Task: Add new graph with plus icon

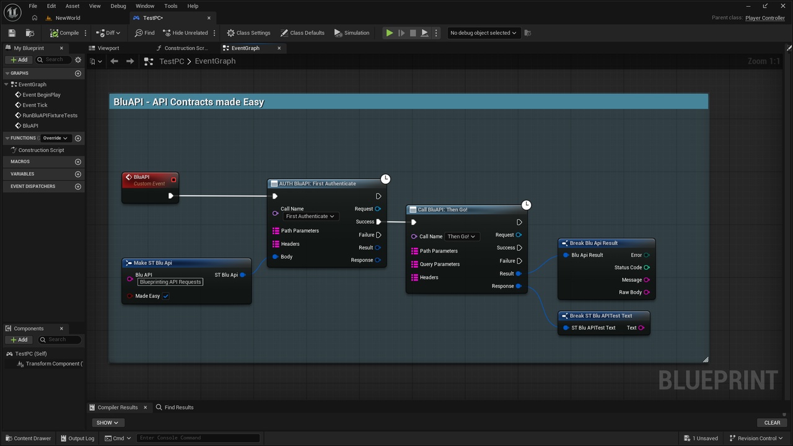Action: pos(78,73)
